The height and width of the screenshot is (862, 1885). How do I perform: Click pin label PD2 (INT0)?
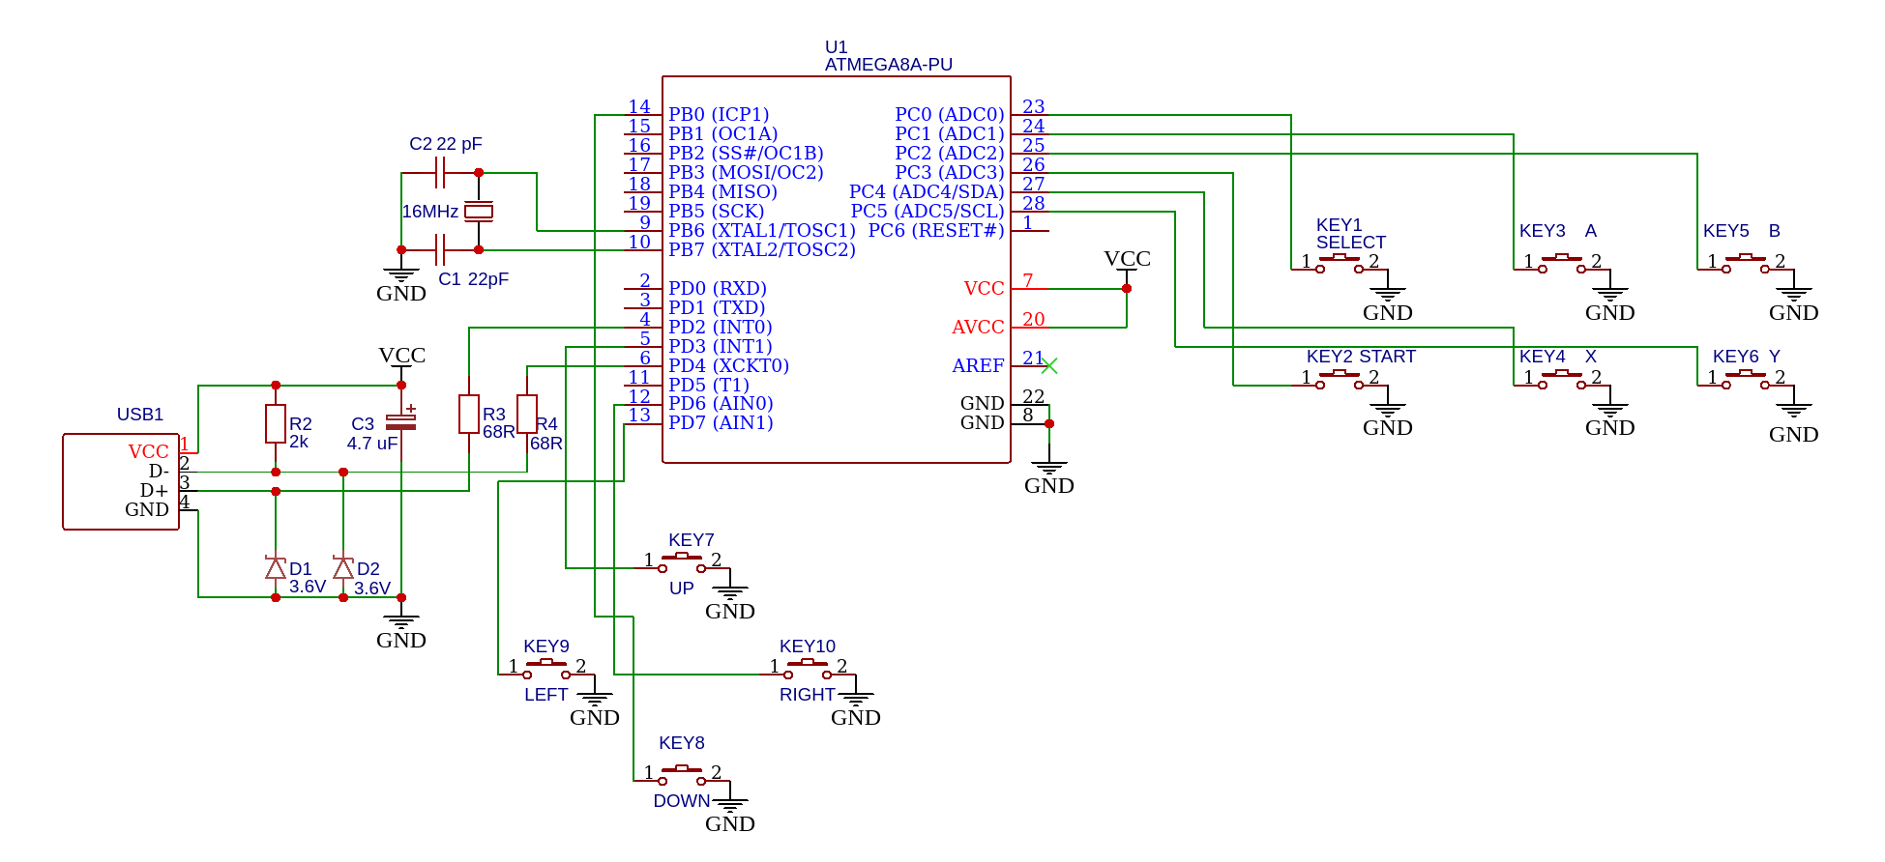(721, 328)
